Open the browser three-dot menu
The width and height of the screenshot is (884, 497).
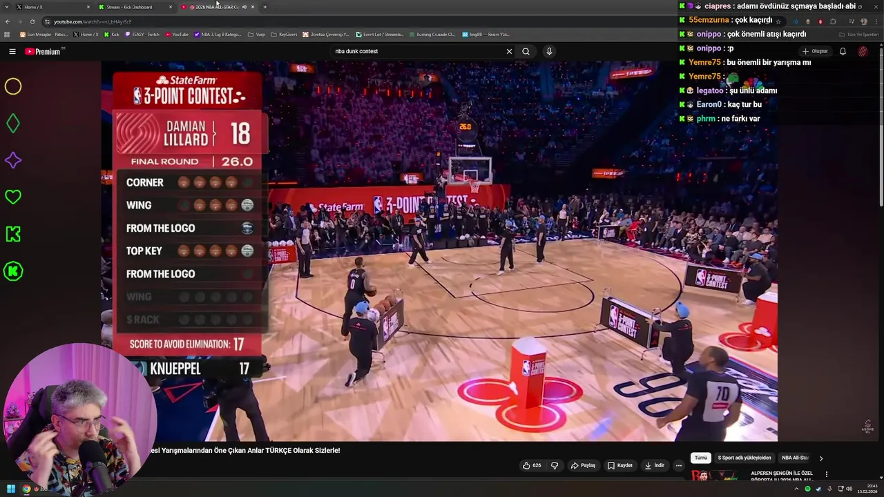pyautogui.click(x=875, y=21)
